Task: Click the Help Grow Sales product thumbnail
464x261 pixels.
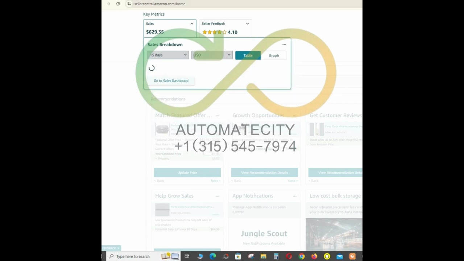Action: 162,210
